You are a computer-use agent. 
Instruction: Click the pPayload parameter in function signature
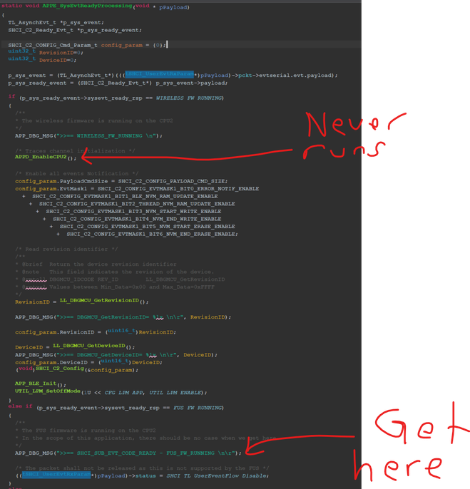pos(173,7)
